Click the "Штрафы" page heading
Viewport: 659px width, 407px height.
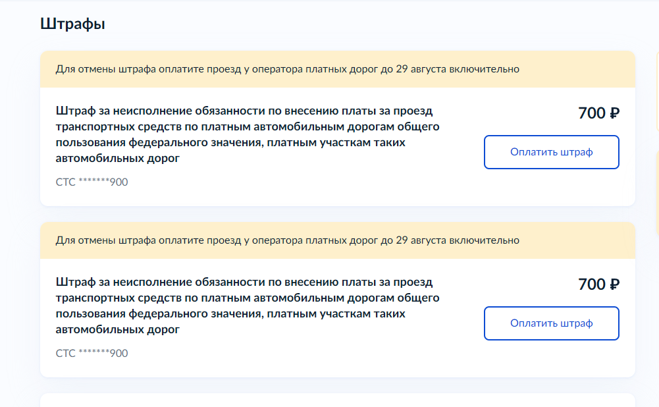[x=72, y=24]
